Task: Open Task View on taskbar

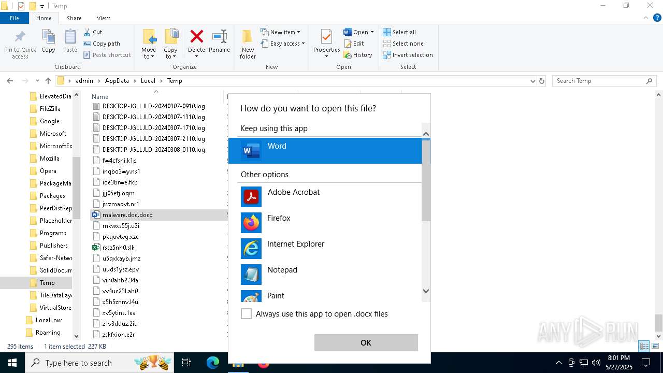Action: (186, 363)
